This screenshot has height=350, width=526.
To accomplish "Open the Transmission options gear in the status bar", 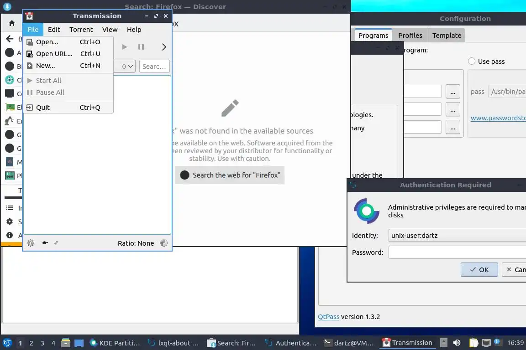I will [x=31, y=243].
